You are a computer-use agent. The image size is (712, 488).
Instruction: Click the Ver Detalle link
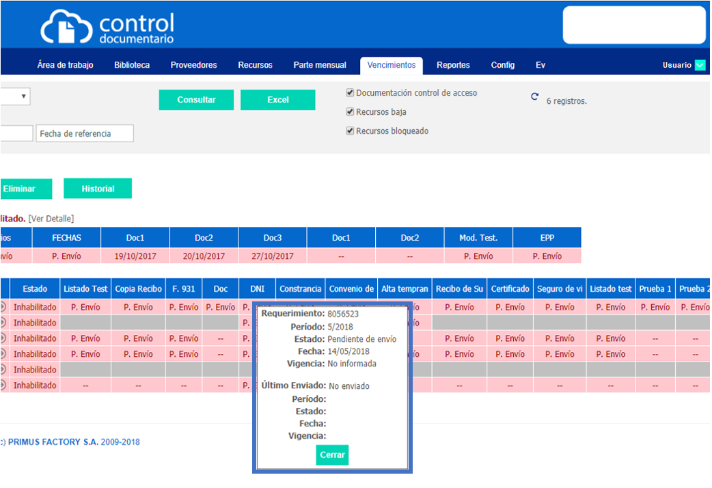click(51, 219)
